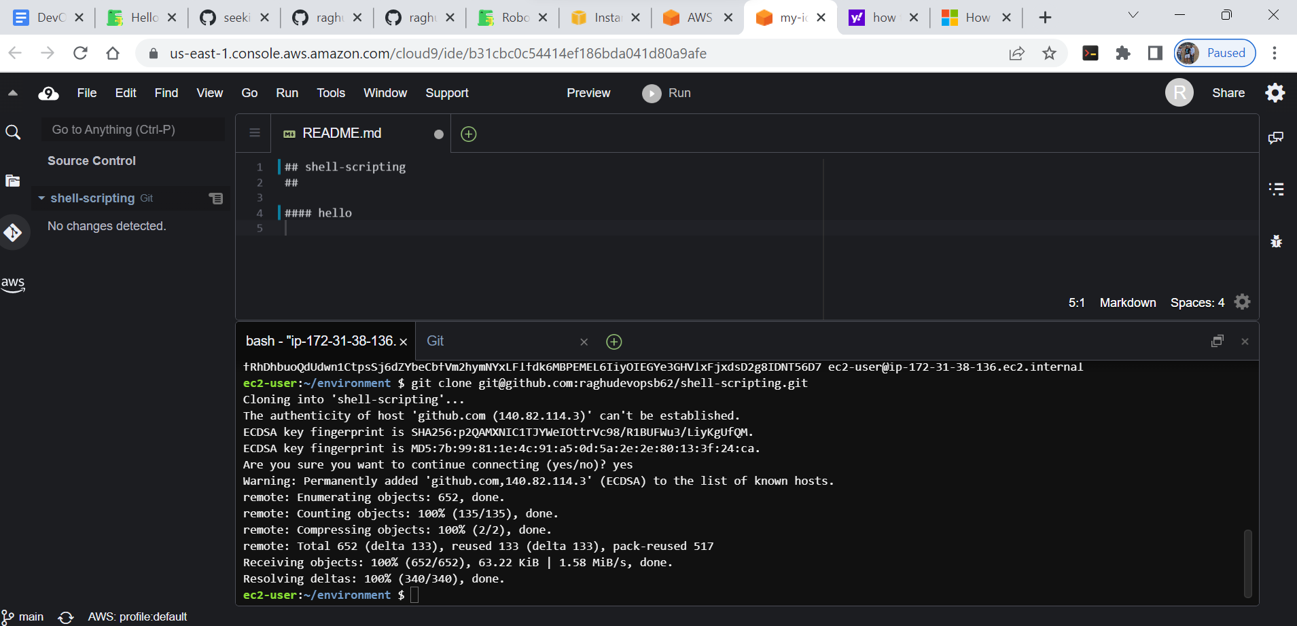1297x626 pixels.
Task: Click the Cloud9 logo in the top bar
Action: (x=48, y=93)
